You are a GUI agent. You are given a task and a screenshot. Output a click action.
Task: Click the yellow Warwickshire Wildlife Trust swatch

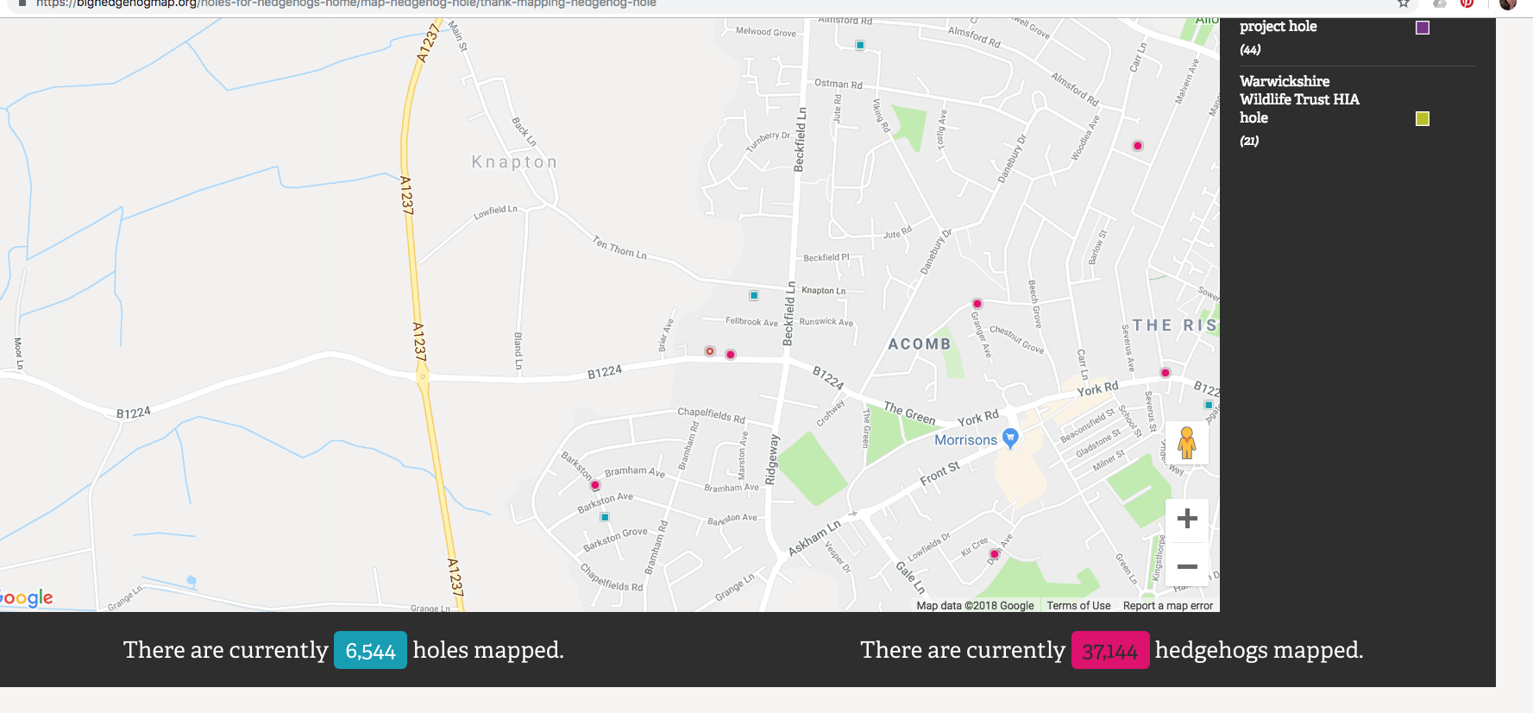pyautogui.click(x=1422, y=119)
